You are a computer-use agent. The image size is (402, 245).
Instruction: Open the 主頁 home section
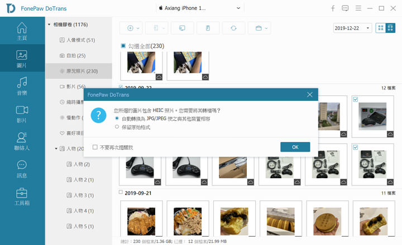click(x=22, y=31)
